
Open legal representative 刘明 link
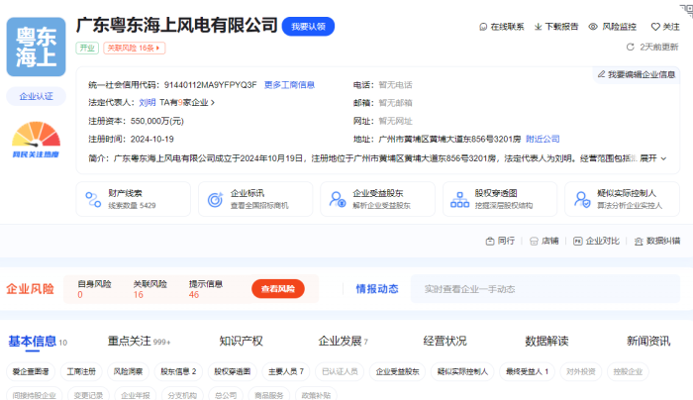point(148,103)
